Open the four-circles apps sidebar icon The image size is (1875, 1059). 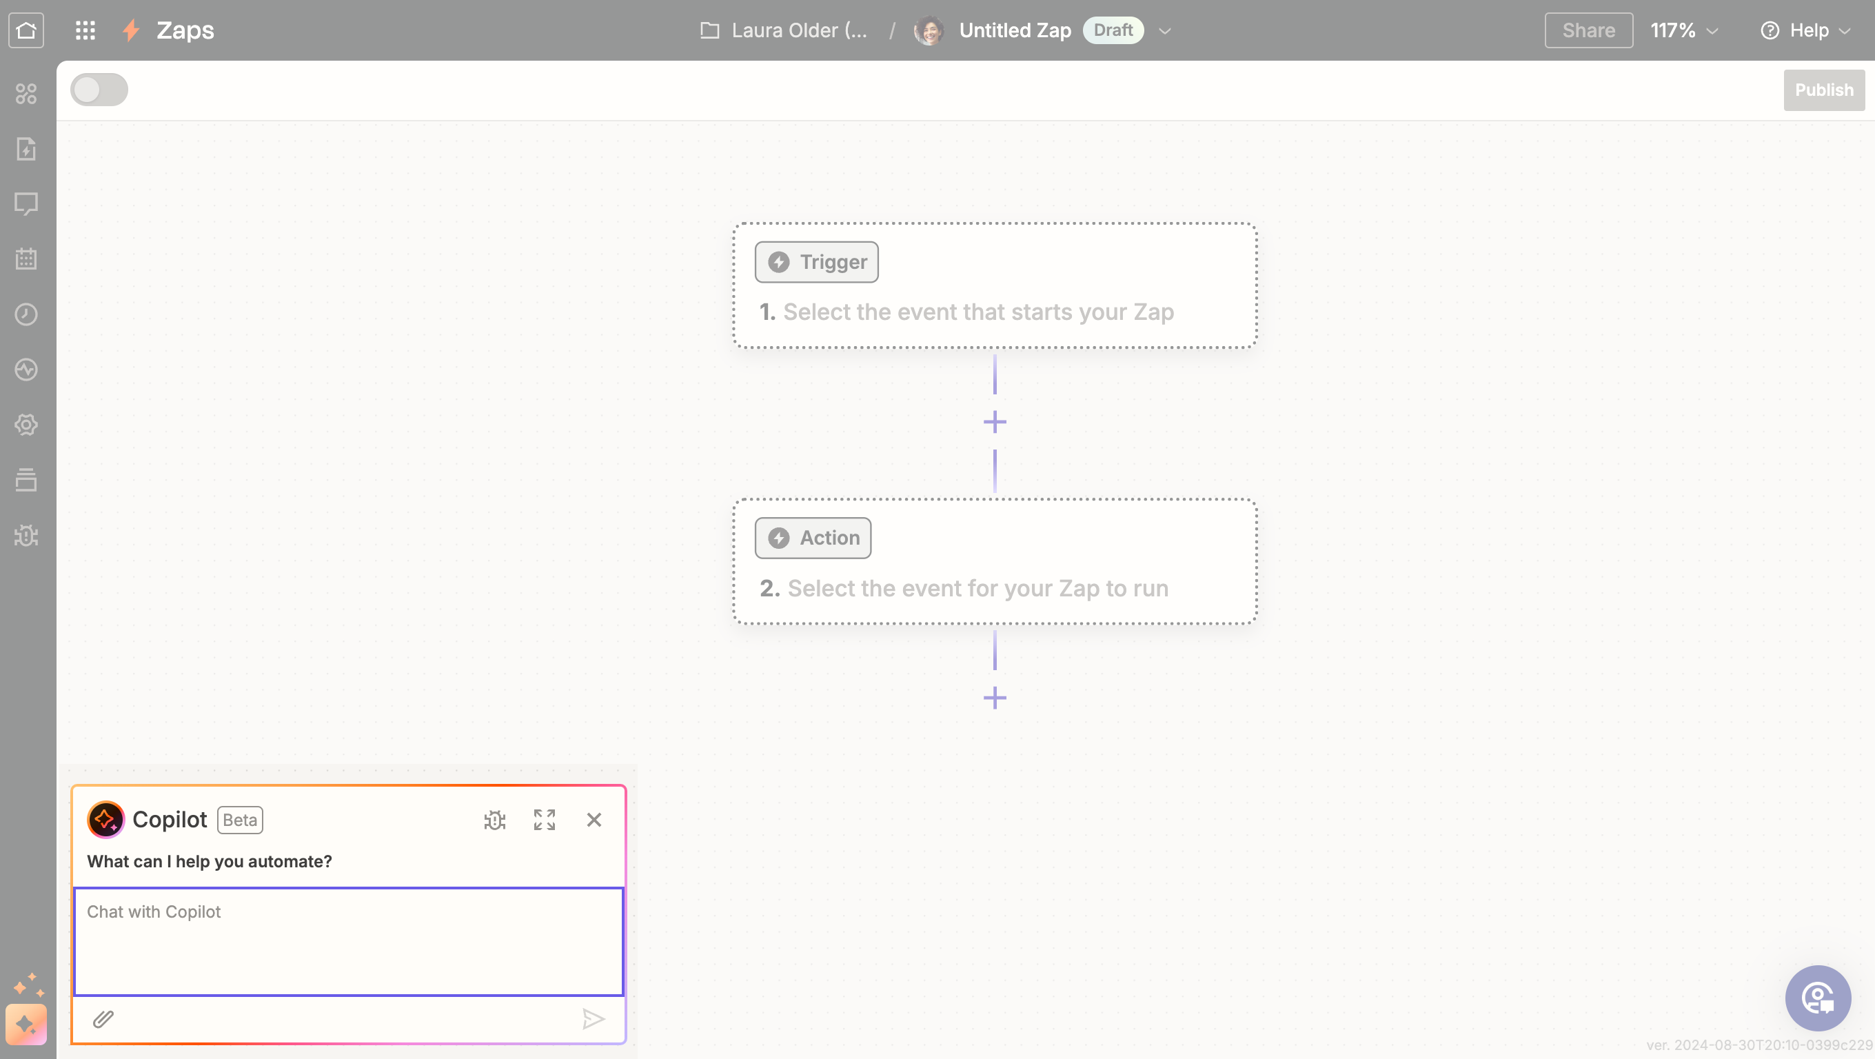point(26,93)
